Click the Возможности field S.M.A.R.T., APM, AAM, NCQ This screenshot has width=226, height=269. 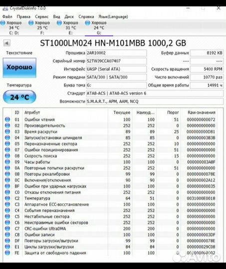(x=155, y=101)
